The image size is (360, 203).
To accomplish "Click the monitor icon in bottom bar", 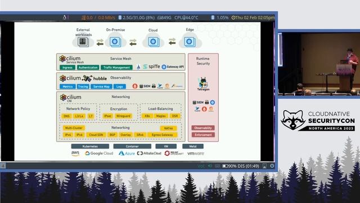I will pyautogui.click(x=264, y=166).
